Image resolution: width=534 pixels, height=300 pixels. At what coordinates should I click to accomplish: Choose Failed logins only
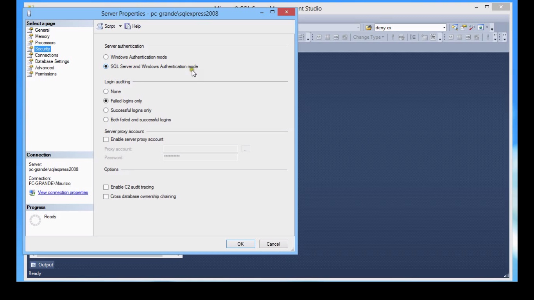[x=123, y=101]
